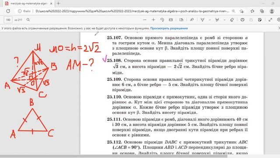Click the address bar URL
280x158 pixels.
[132, 11]
